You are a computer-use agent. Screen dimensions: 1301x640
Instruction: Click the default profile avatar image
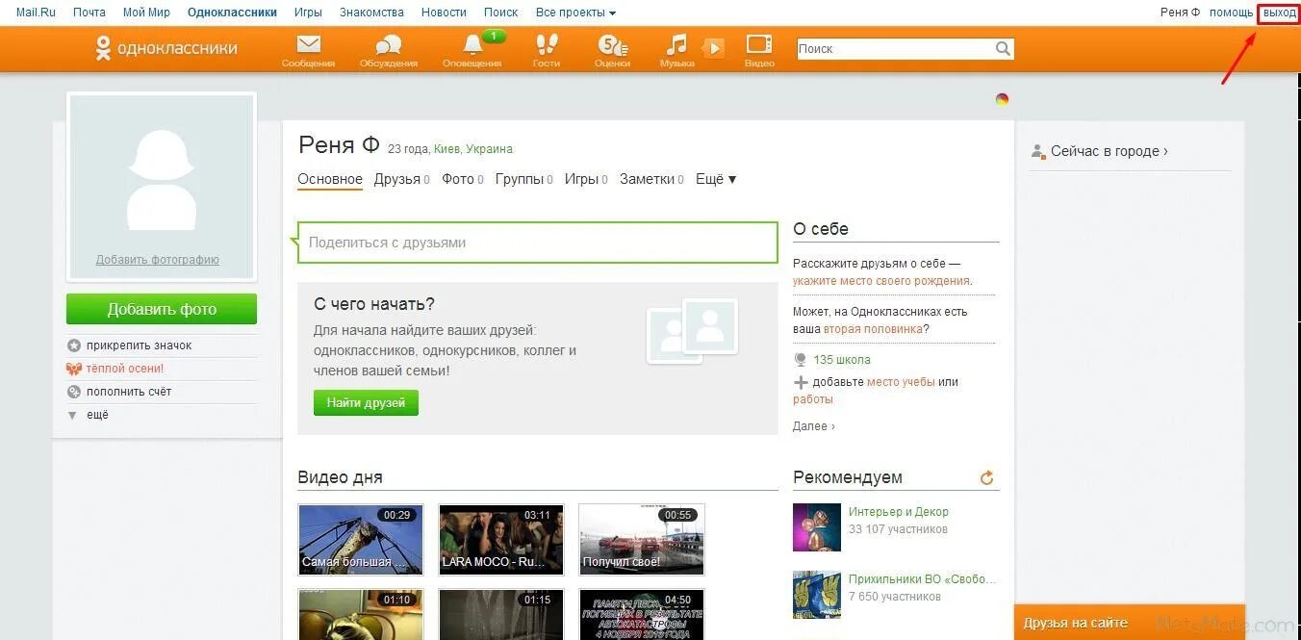[162, 179]
